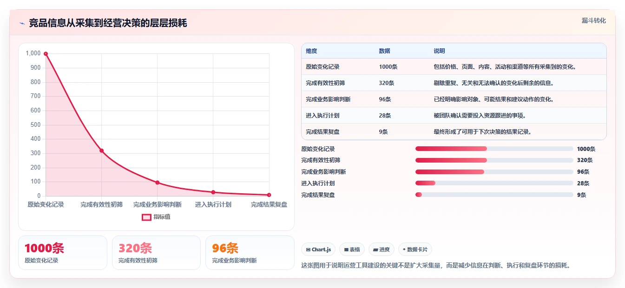The image size is (625, 288).
Task: Click the 1000条 table cell
Action: (388, 67)
